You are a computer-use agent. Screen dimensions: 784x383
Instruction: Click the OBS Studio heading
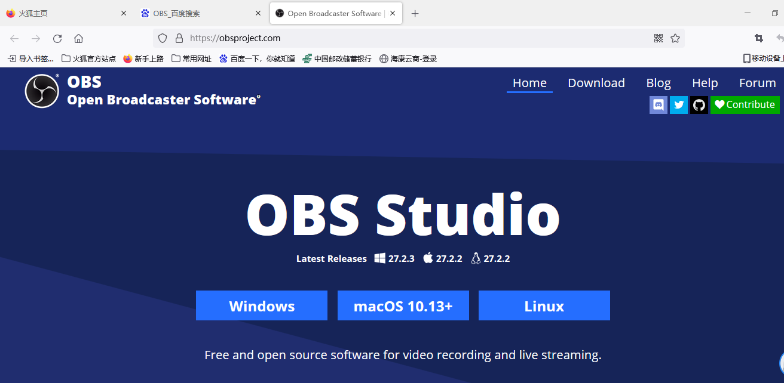tap(403, 215)
